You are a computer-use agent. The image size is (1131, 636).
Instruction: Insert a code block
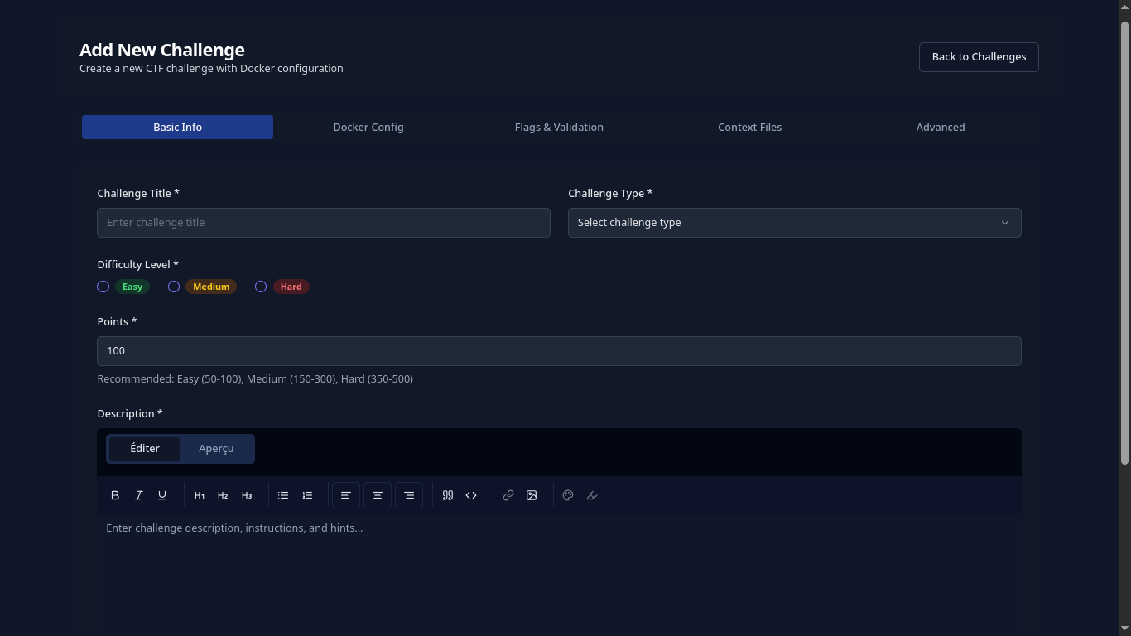[x=471, y=495]
